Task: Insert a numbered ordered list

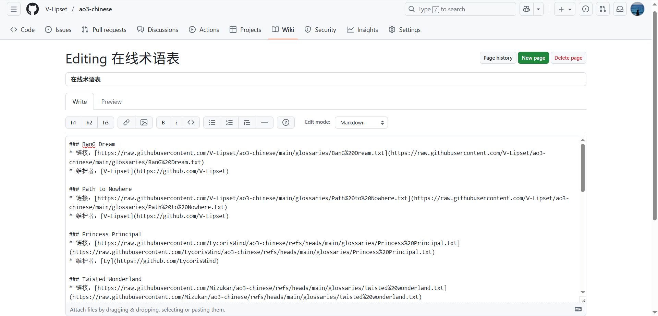Action: click(230, 122)
